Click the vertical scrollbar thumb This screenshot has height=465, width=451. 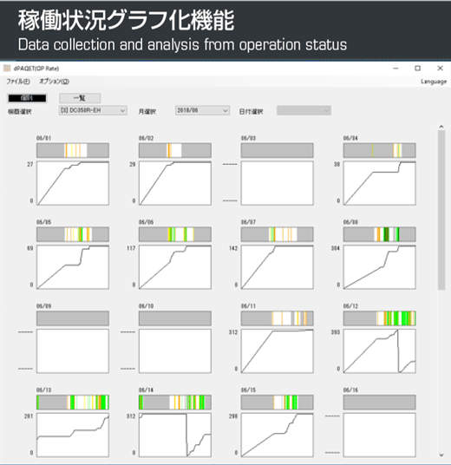(441, 210)
